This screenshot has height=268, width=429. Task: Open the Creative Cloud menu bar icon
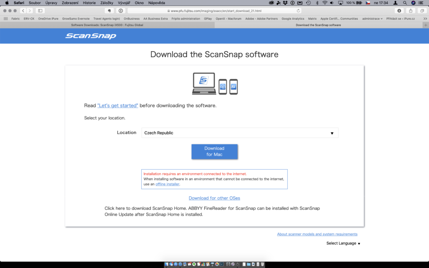[271, 3]
